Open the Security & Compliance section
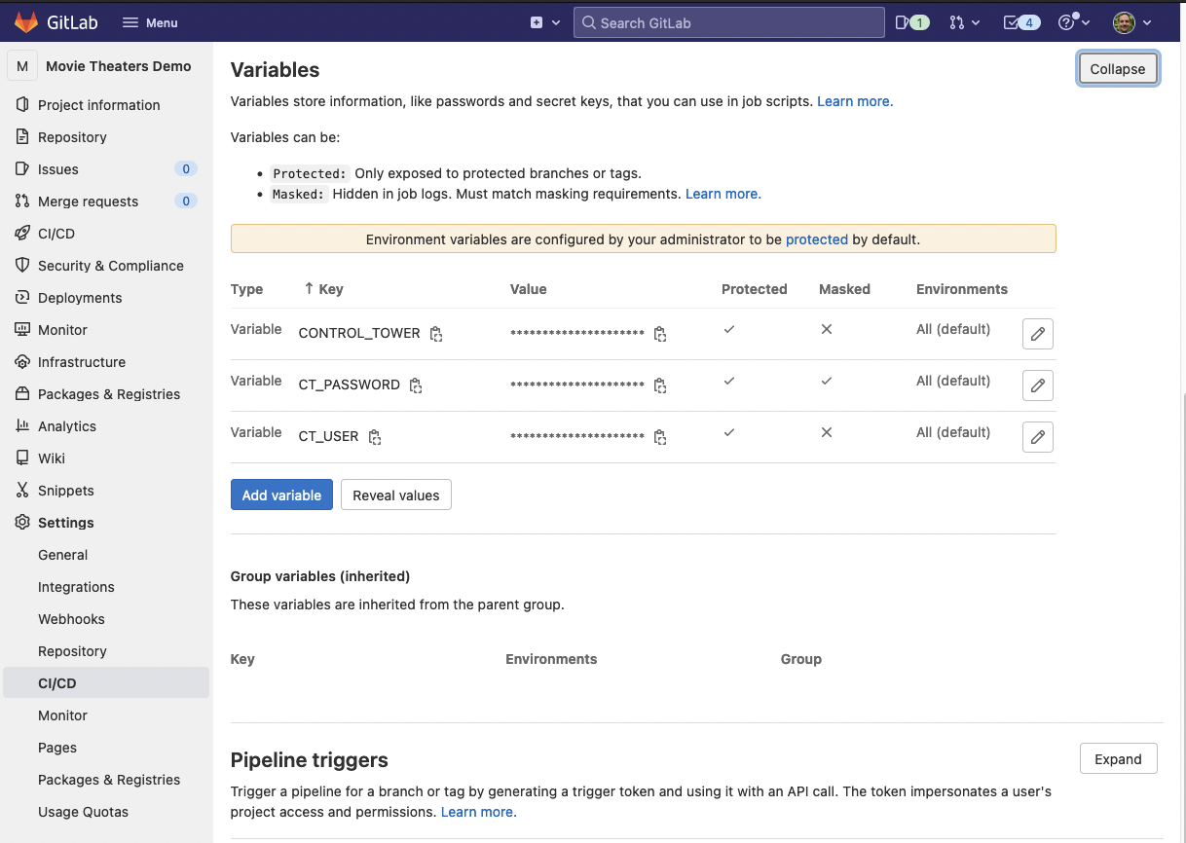The height and width of the screenshot is (843, 1186). point(110,265)
